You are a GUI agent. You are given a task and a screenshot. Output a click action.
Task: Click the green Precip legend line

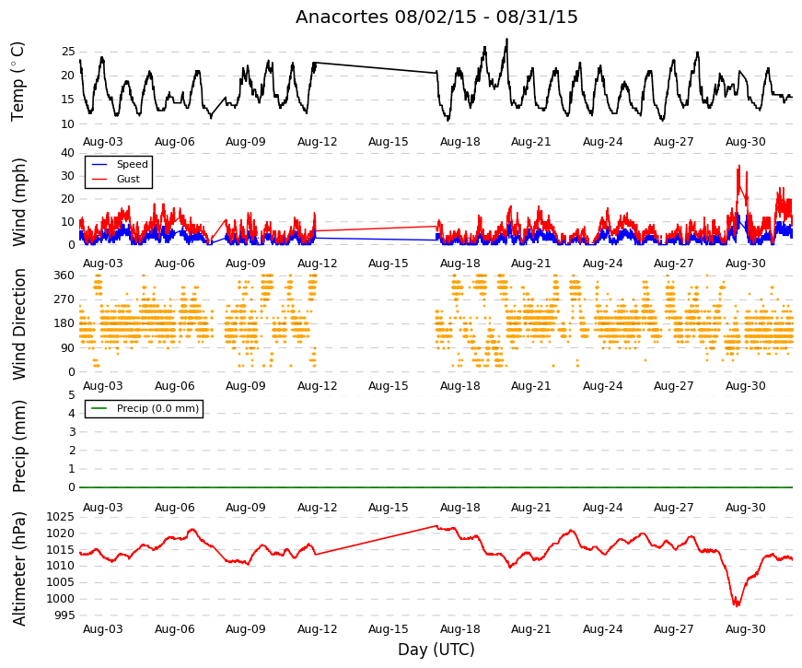tap(99, 408)
